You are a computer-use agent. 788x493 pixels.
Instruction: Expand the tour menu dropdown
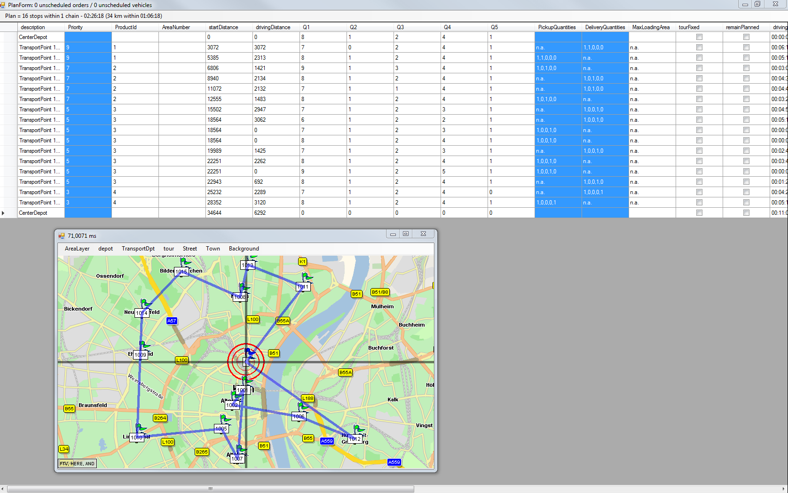tap(168, 249)
